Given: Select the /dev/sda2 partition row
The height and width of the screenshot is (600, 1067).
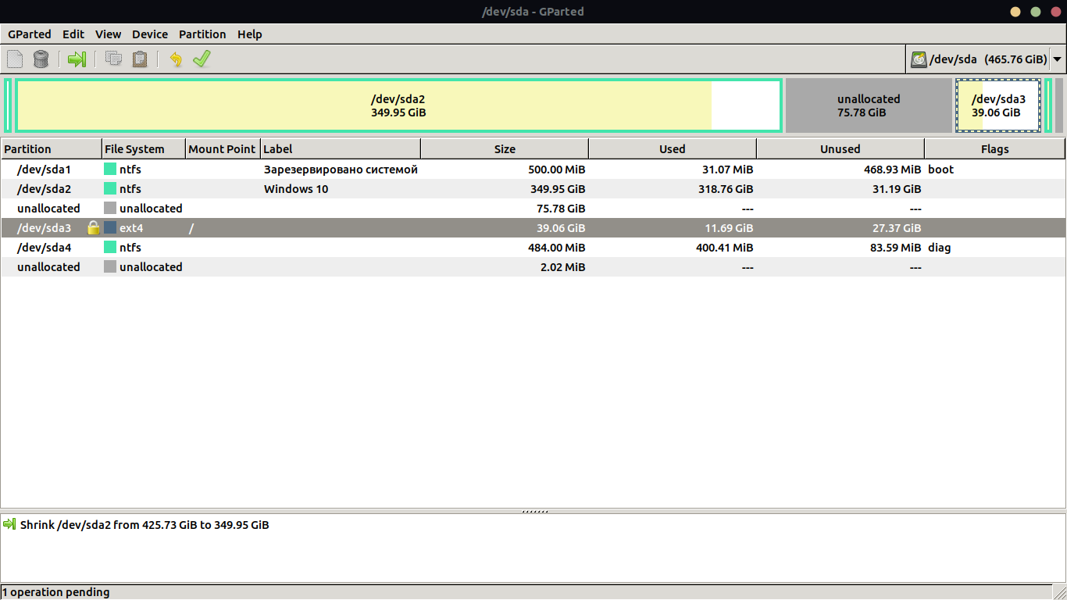Looking at the screenshot, I should tap(533, 189).
